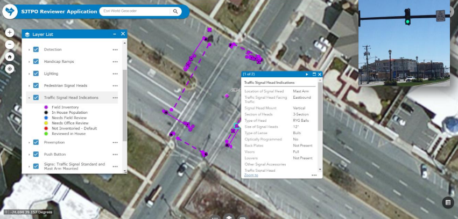Minimize the Layer List panel
The image size is (458, 219).
point(115,34)
